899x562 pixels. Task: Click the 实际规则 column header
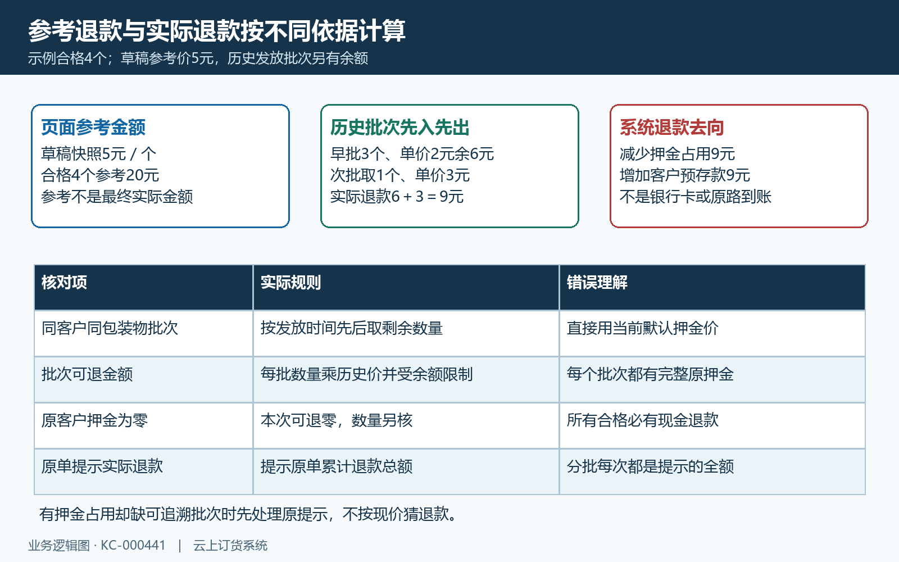pos(406,287)
